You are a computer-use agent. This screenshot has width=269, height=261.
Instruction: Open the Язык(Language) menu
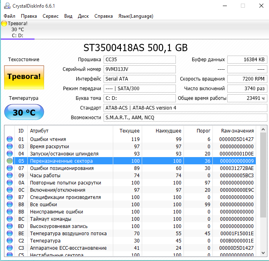(x=136, y=16)
